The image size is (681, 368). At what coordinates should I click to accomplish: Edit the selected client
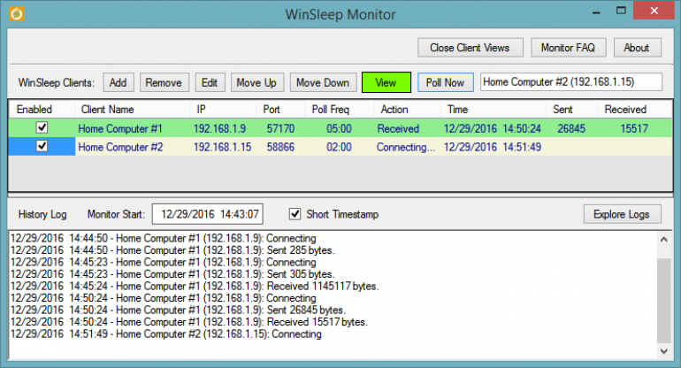210,82
